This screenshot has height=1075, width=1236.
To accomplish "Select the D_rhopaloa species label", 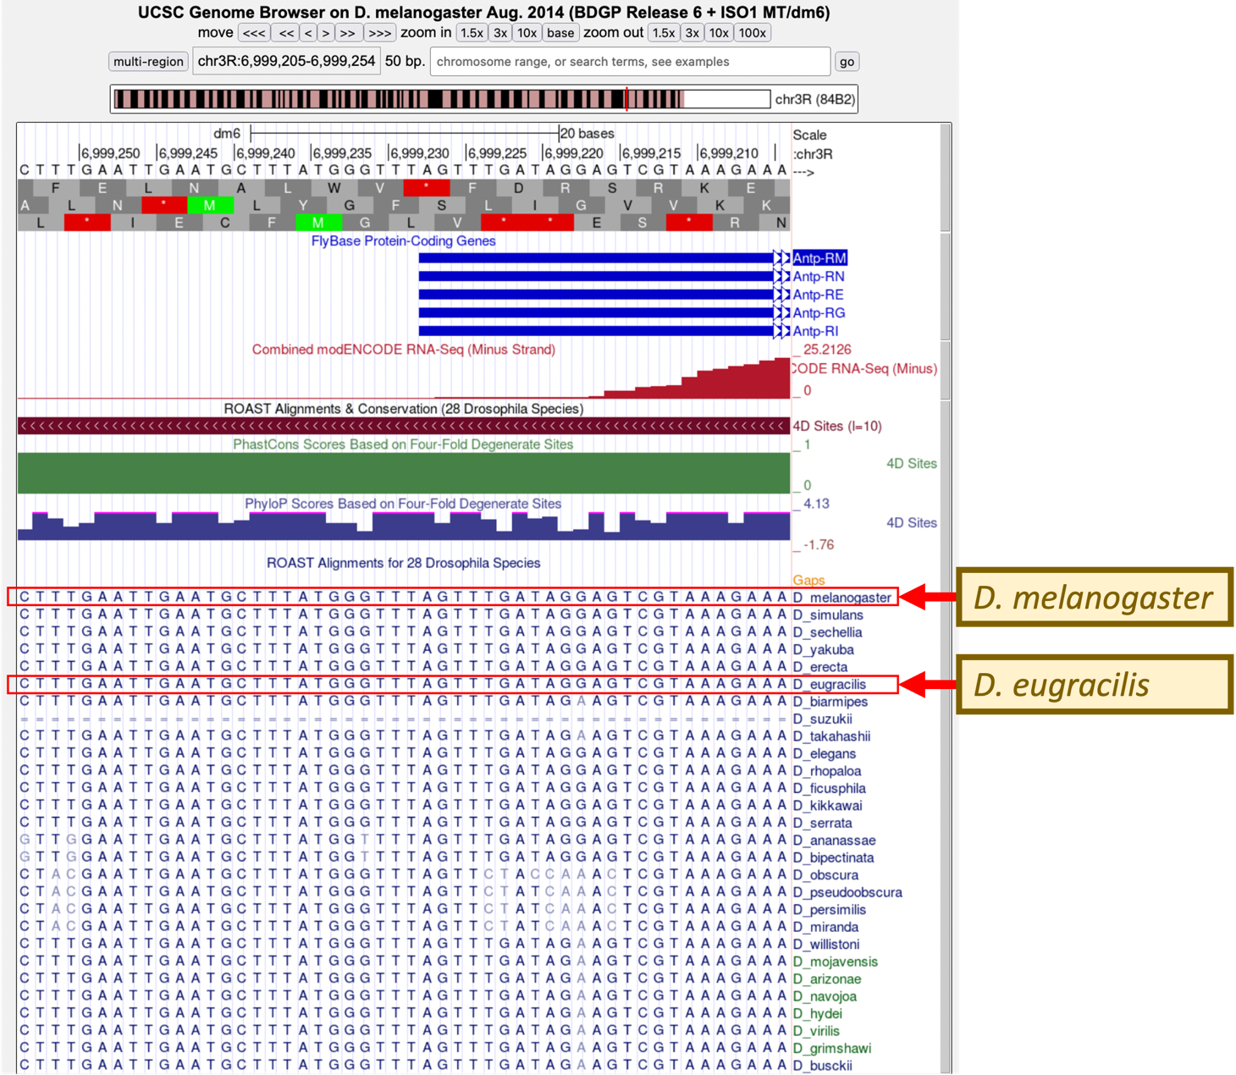I will coord(827,771).
